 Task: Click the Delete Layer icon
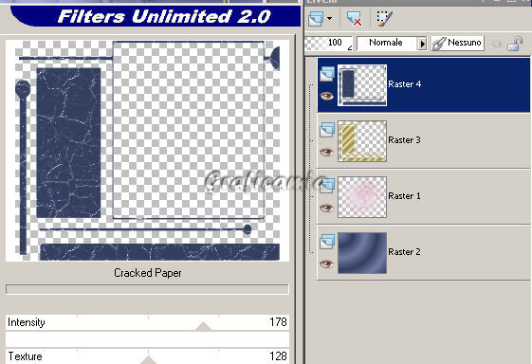coord(354,18)
